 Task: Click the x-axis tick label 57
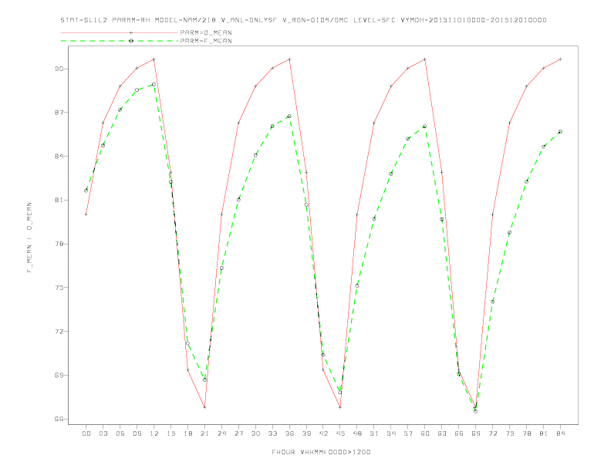point(408,433)
